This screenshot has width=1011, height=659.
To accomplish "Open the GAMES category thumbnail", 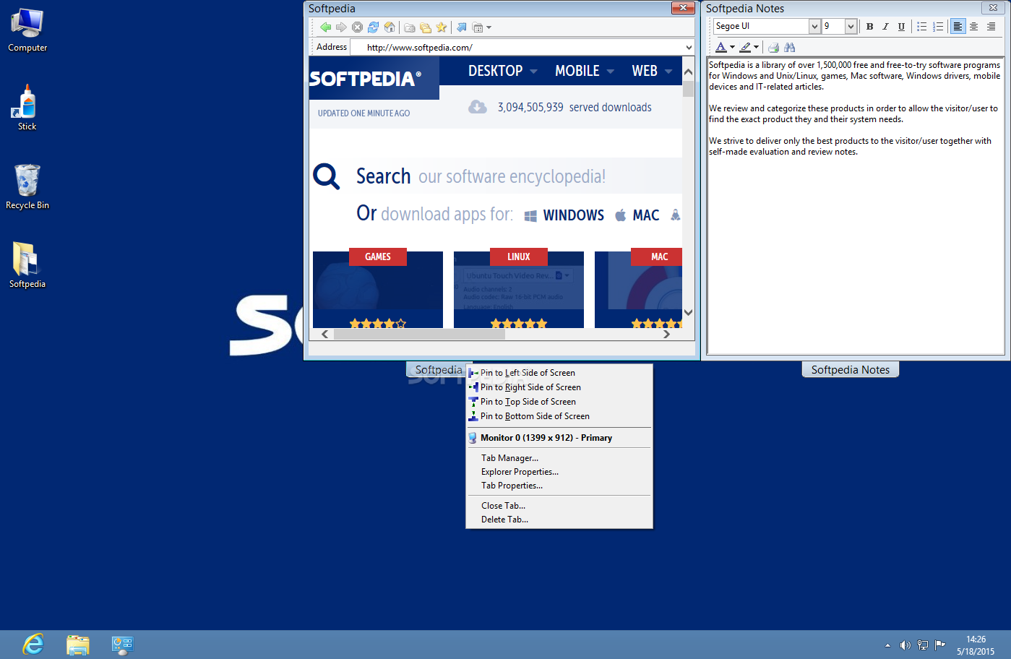I will (x=378, y=289).
